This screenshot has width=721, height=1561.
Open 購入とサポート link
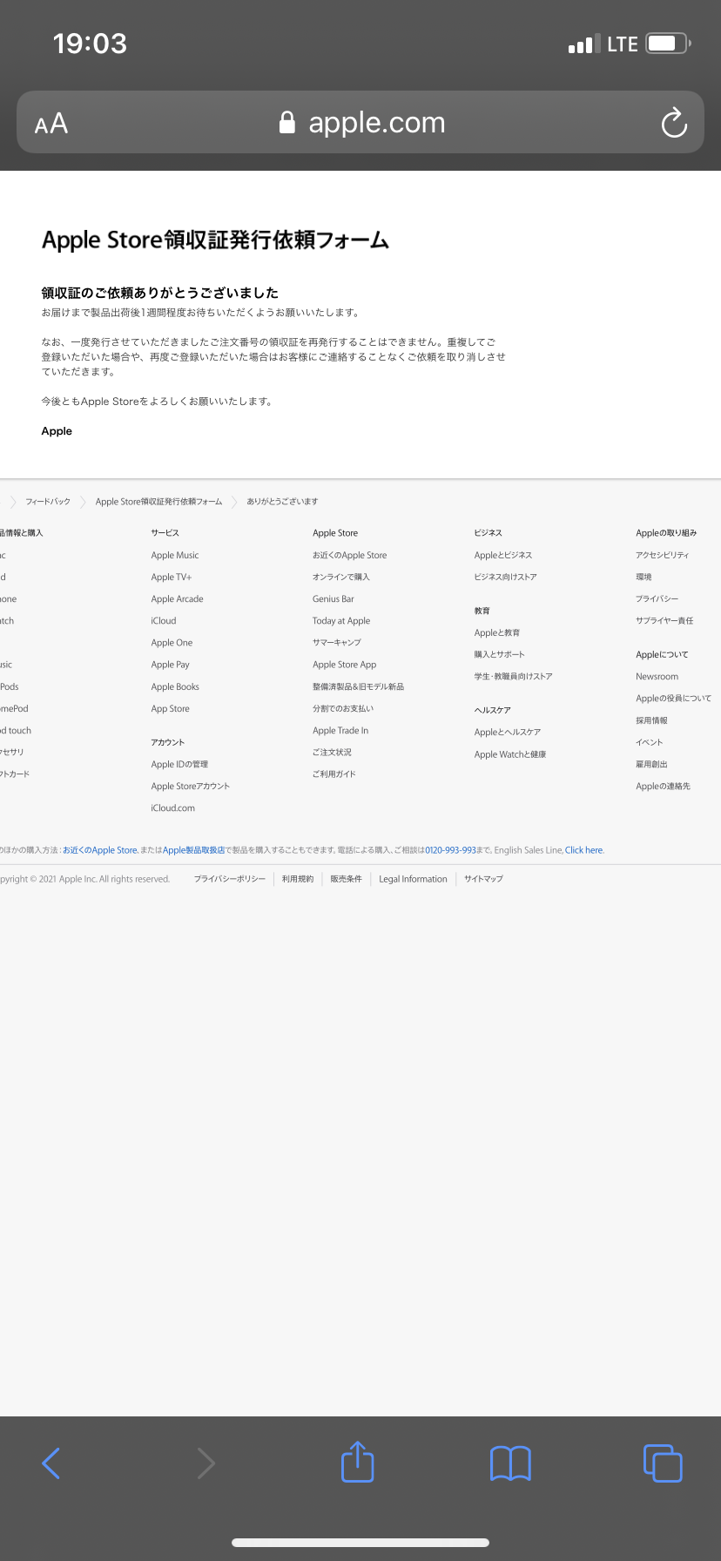tap(500, 655)
